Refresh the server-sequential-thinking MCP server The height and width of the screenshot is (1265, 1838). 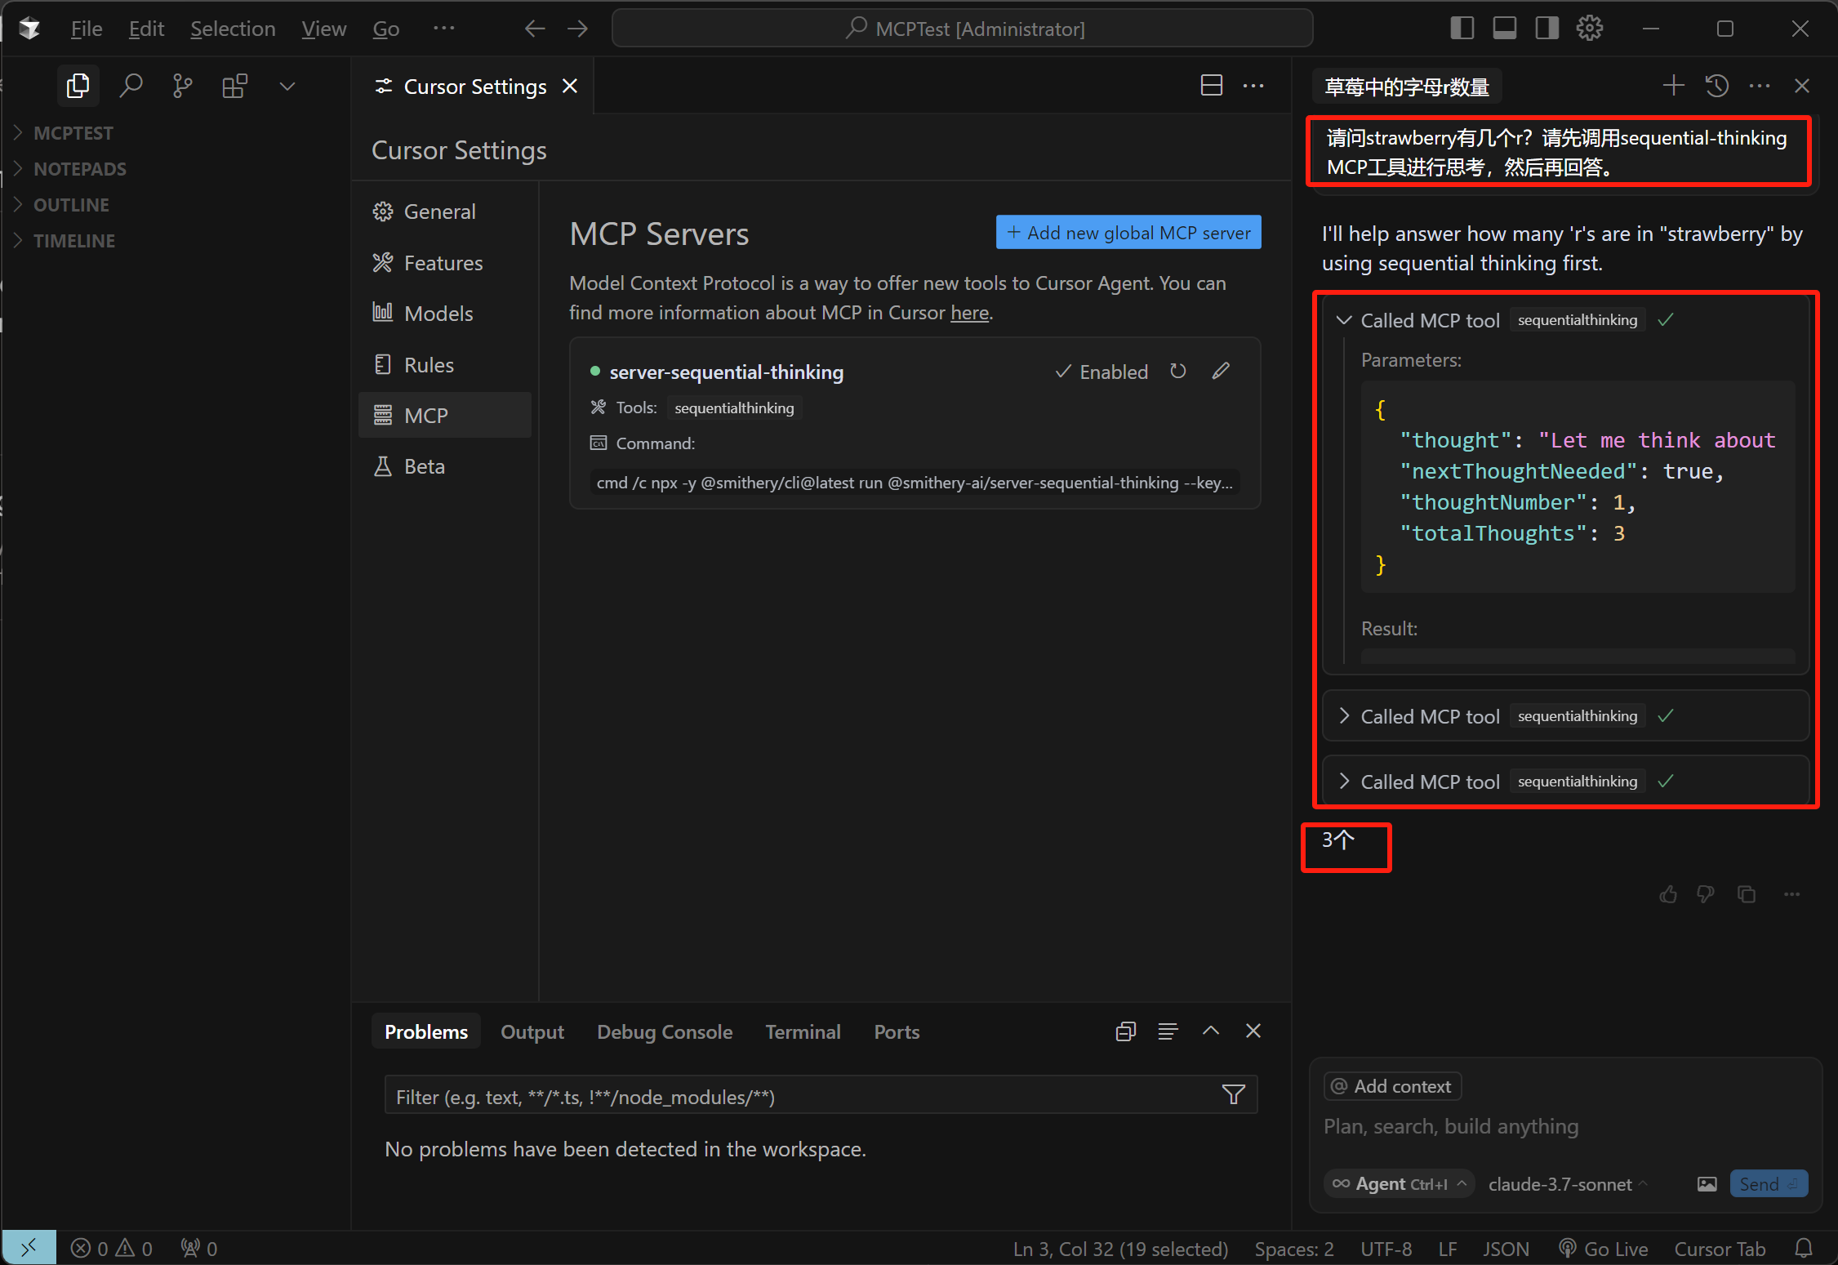pyautogui.click(x=1177, y=372)
